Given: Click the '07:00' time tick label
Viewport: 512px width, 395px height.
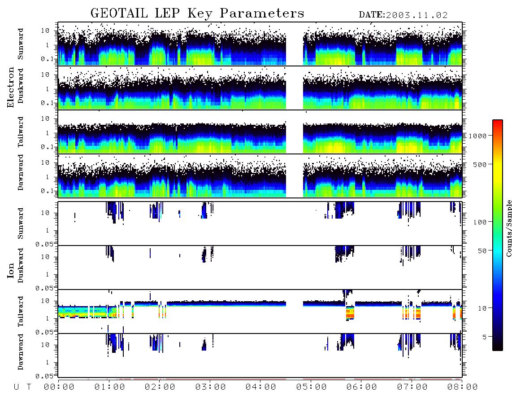Looking at the screenshot, I should (x=412, y=387).
